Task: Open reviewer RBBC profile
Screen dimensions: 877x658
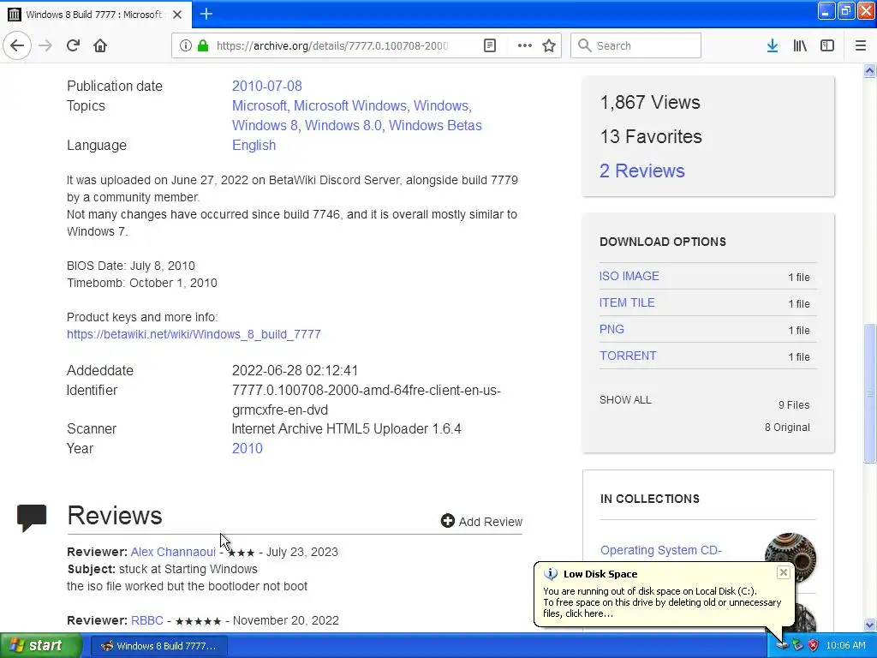Action: point(147,620)
